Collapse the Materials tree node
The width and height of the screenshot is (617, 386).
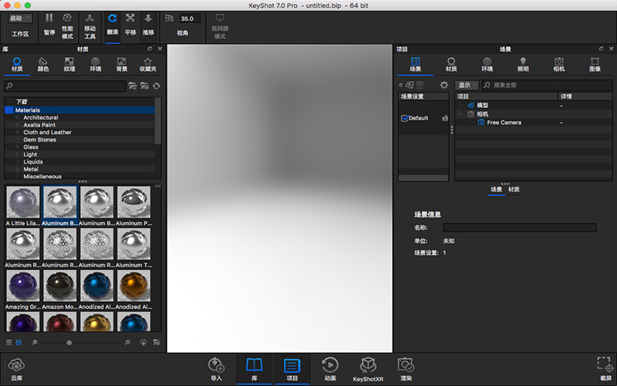point(9,110)
